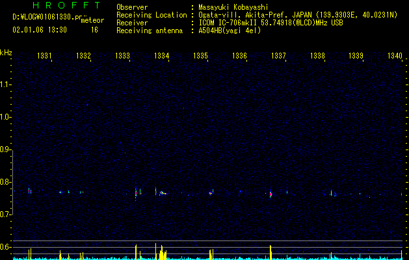409x260 pixels.
Task: Click the meteor count value 16
Action: 94,30
